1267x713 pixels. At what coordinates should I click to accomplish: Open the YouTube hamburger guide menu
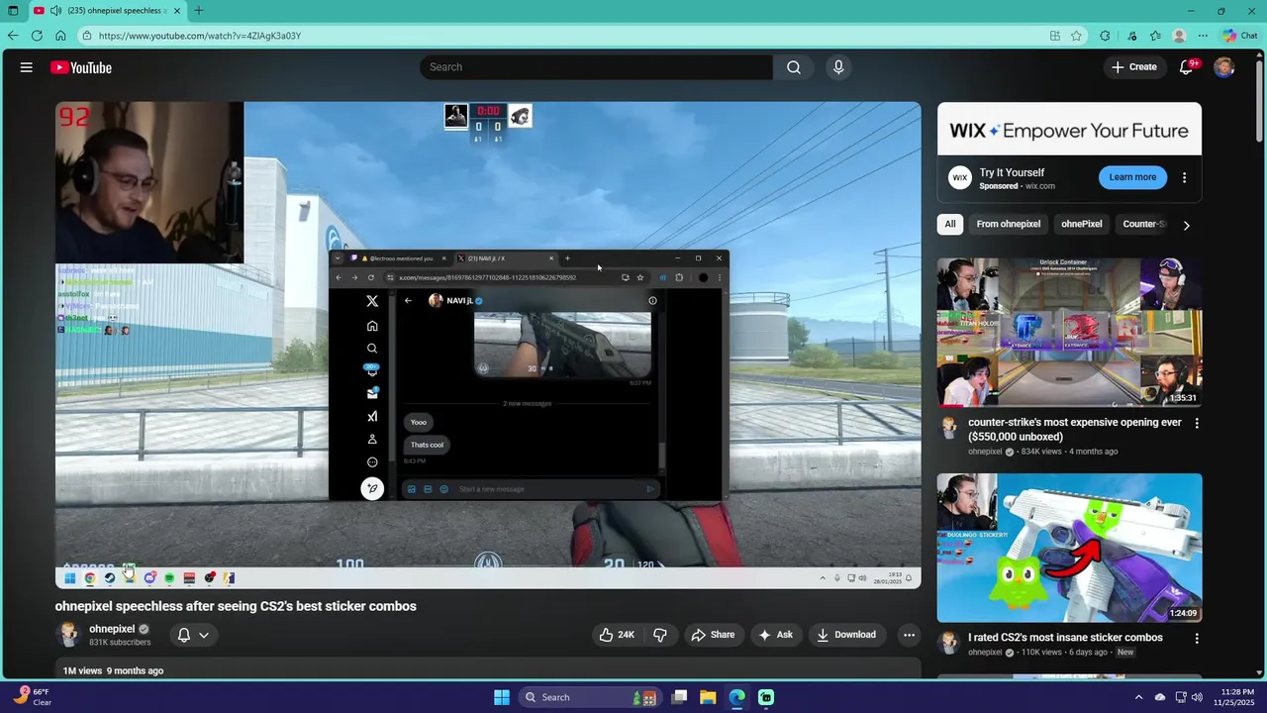tap(27, 67)
